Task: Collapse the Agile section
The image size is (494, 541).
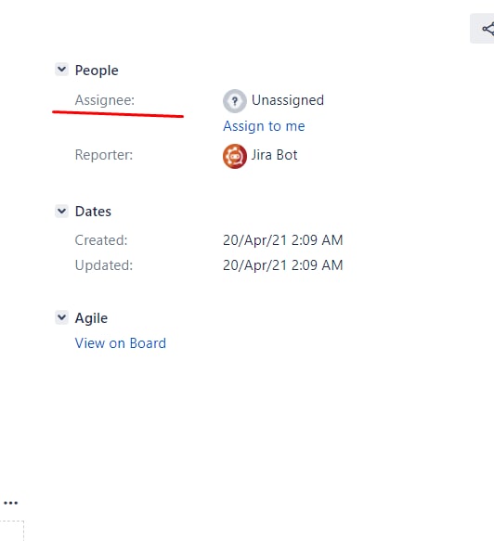Action: pyautogui.click(x=62, y=317)
